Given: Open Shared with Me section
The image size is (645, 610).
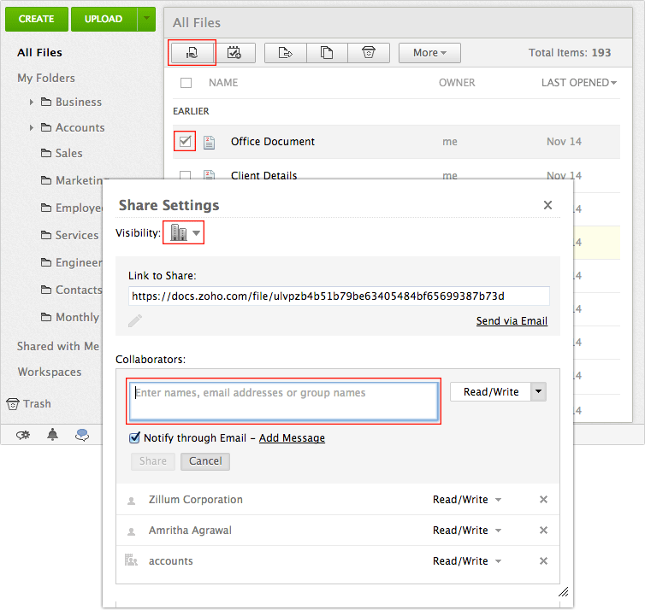Looking at the screenshot, I should tap(58, 346).
